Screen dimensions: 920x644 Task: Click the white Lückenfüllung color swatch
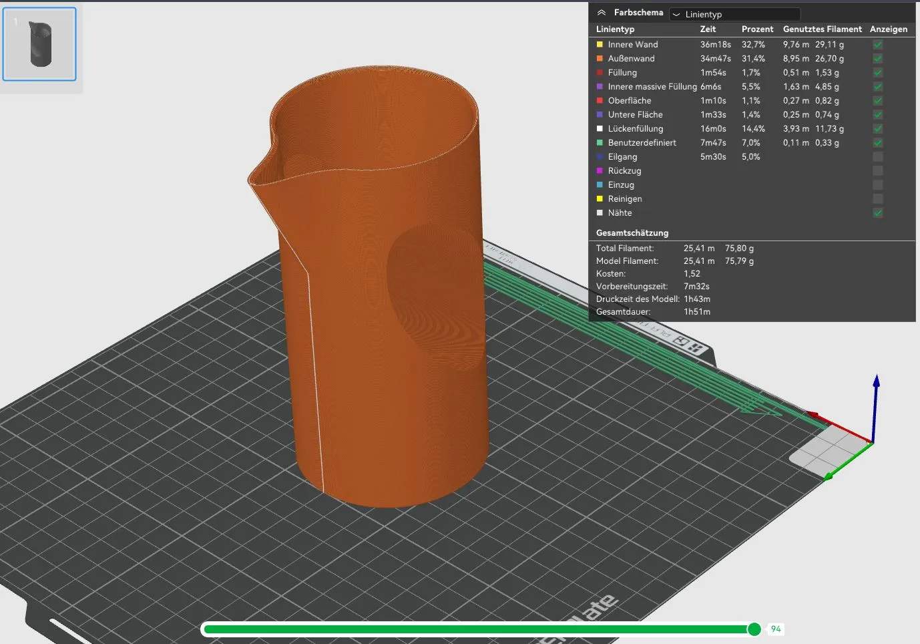point(600,129)
